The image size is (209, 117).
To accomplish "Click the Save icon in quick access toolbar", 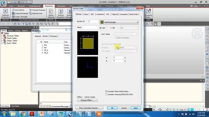I will coord(19,2).
